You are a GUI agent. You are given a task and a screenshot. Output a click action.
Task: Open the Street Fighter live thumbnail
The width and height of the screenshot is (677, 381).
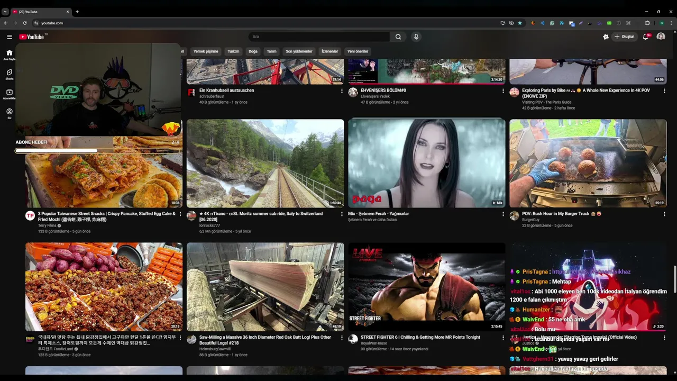point(427,287)
